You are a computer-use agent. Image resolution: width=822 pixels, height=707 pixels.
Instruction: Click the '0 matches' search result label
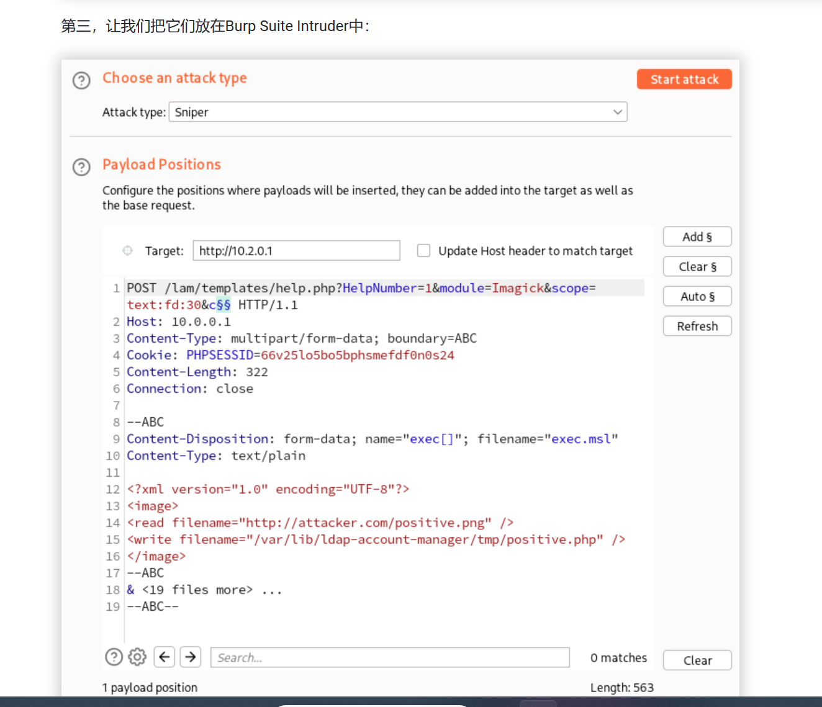click(618, 657)
